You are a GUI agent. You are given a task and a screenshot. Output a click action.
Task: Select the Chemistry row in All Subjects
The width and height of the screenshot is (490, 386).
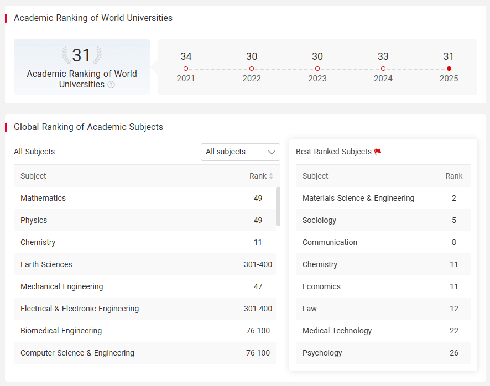[145, 242]
